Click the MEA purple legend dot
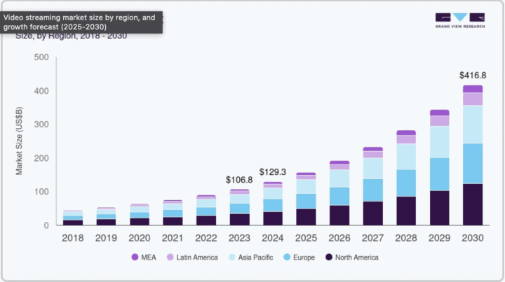 135,258
